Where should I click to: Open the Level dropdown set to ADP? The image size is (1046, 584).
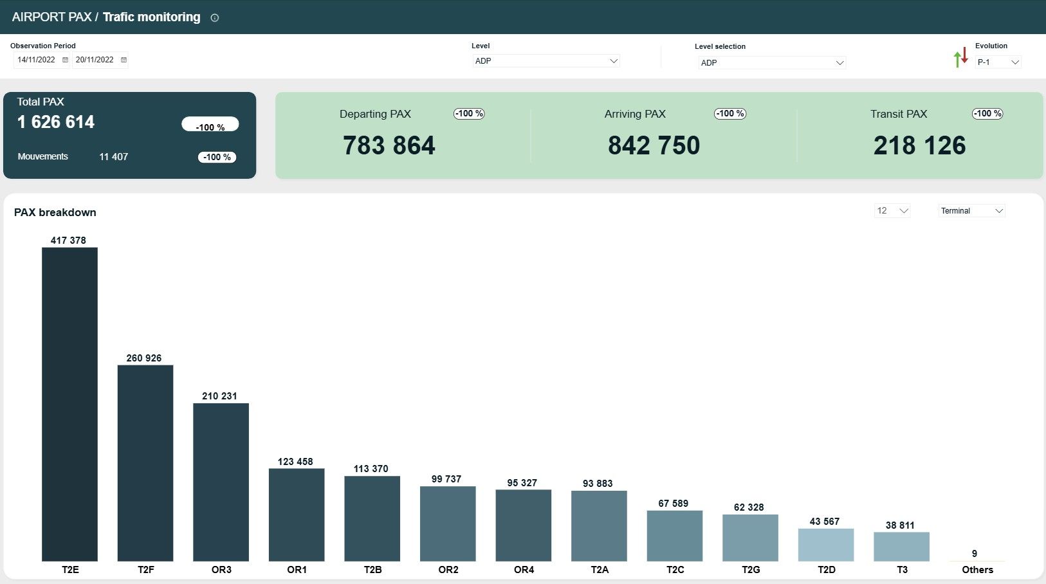click(x=546, y=61)
